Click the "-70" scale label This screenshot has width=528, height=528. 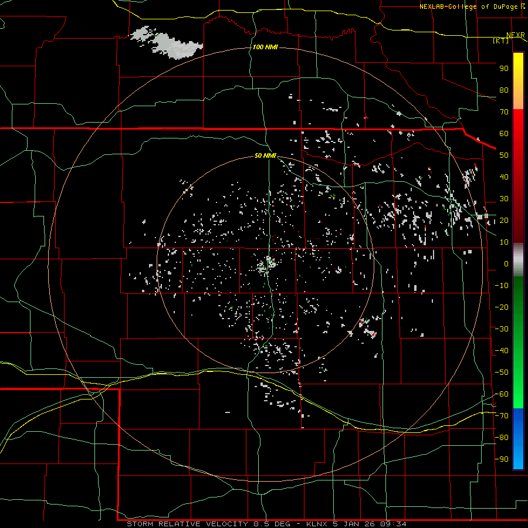click(x=502, y=416)
